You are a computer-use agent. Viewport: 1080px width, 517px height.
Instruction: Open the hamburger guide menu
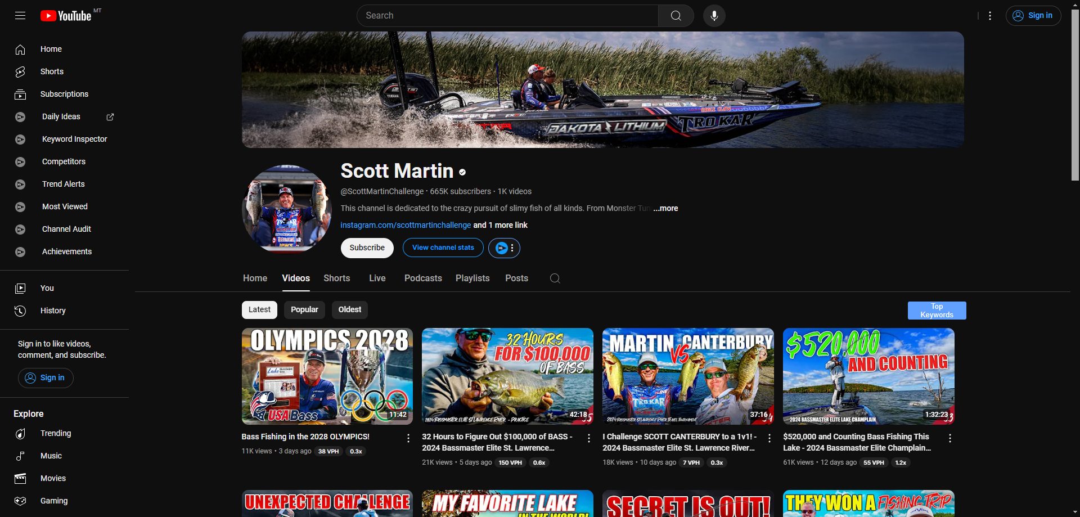(x=20, y=16)
